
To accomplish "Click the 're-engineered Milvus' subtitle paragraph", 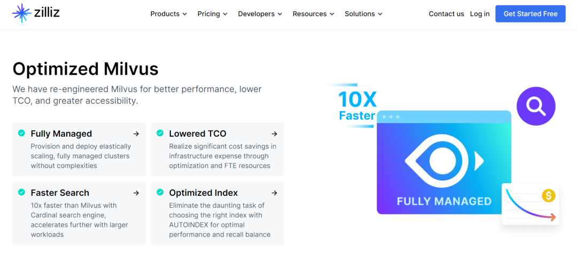I will (x=137, y=95).
